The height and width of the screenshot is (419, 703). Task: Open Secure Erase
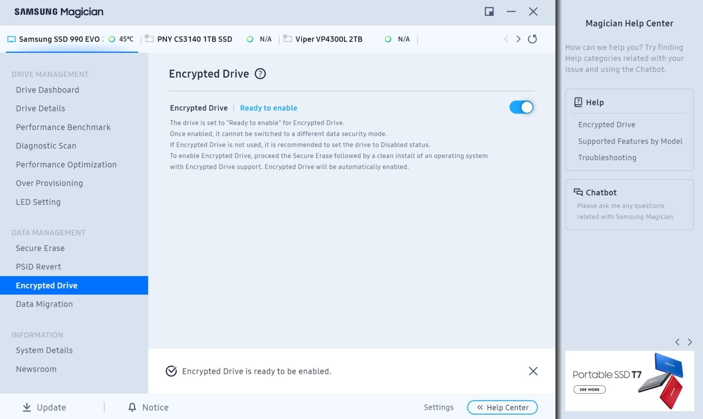[x=40, y=248]
